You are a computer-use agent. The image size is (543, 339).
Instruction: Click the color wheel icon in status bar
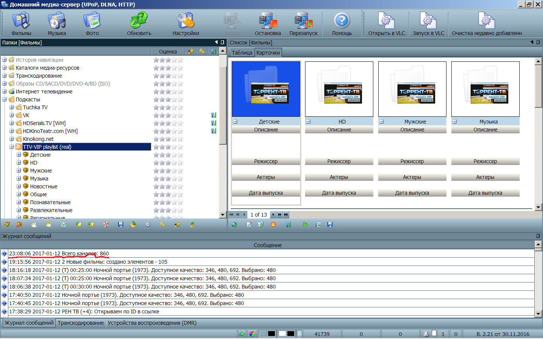click(252, 334)
